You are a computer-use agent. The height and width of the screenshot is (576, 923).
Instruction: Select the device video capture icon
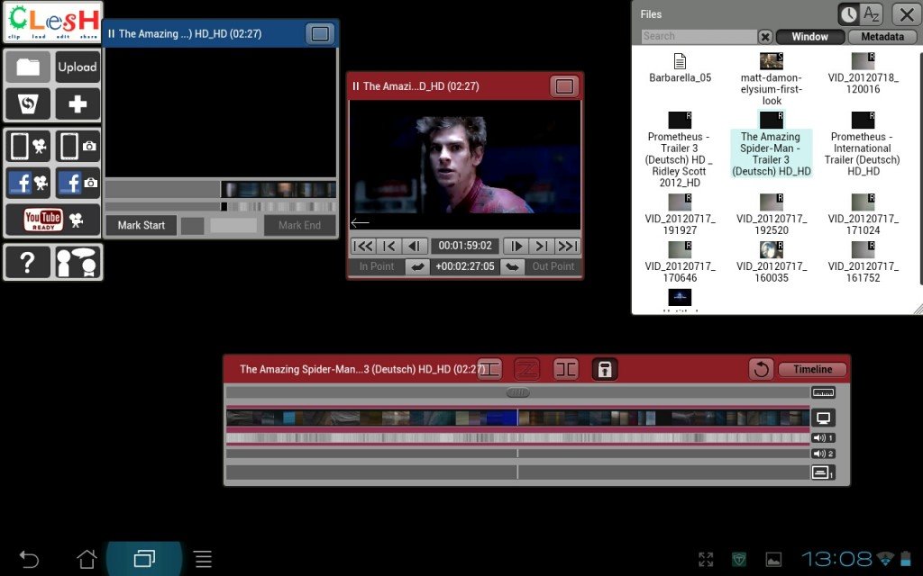(28, 146)
